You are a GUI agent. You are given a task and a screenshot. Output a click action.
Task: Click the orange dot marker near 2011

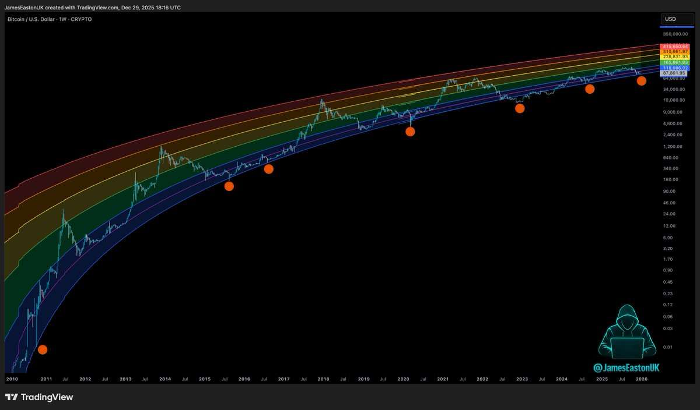[42, 349]
